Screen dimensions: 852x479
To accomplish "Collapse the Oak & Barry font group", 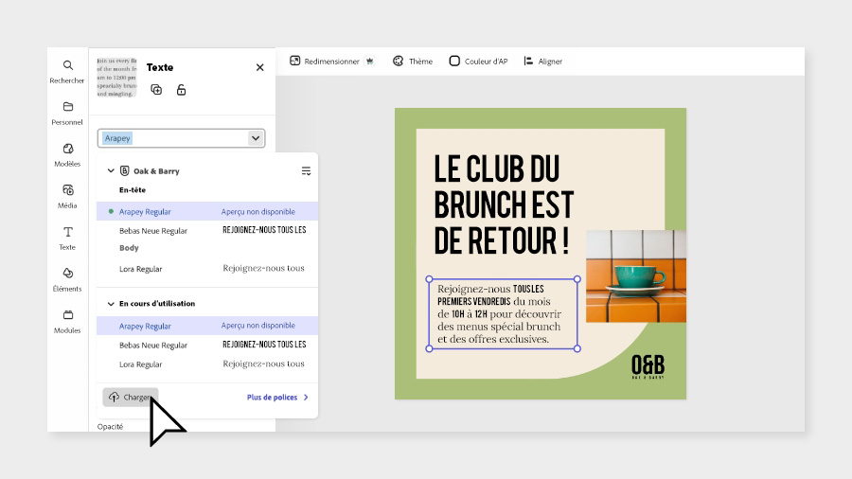I will point(111,170).
